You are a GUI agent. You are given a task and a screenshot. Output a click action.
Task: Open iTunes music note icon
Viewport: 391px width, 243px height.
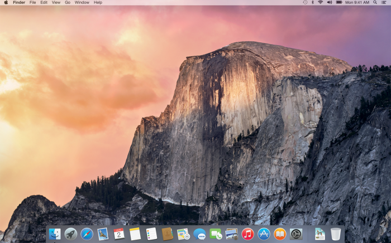[x=247, y=234]
